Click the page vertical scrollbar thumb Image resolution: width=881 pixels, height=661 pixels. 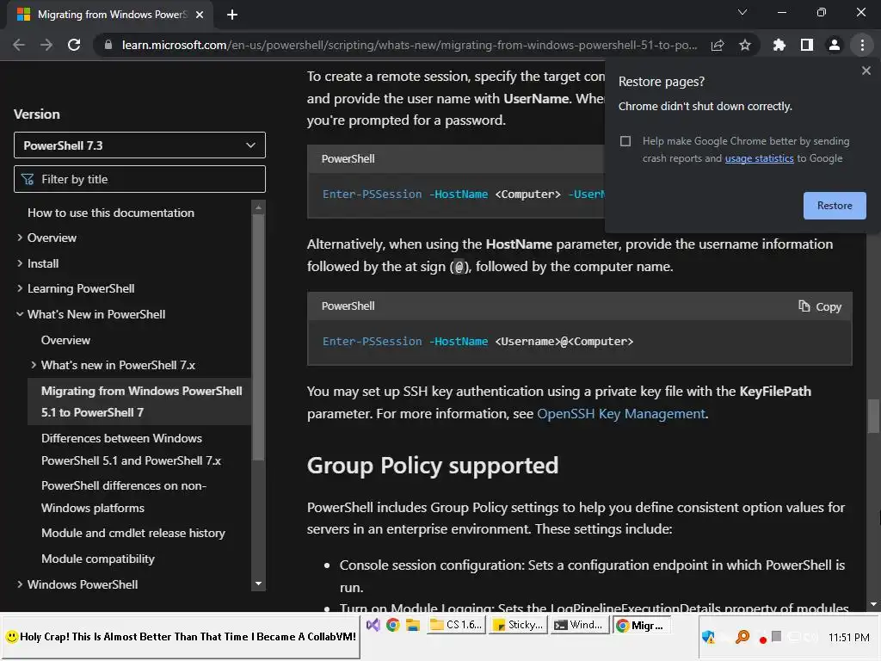(873, 416)
